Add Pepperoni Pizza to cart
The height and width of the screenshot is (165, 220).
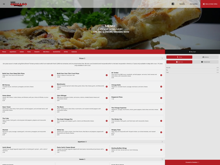[161, 98]
